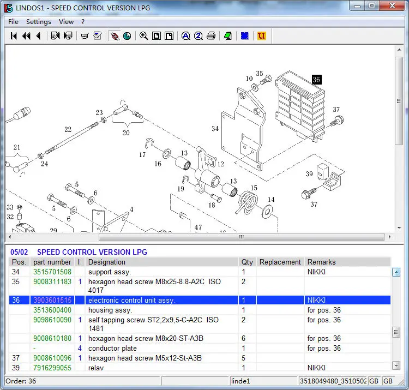409x390 pixels.
Task: Select part number 9098610090
Action: 52,320
